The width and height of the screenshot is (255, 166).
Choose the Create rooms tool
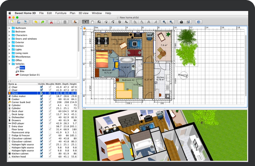click(106, 22)
